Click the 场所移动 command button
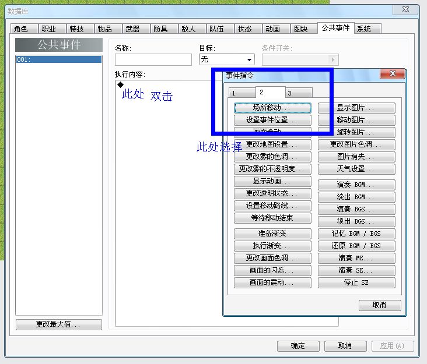The image size is (427, 364). pyautogui.click(x=272, y=108)
